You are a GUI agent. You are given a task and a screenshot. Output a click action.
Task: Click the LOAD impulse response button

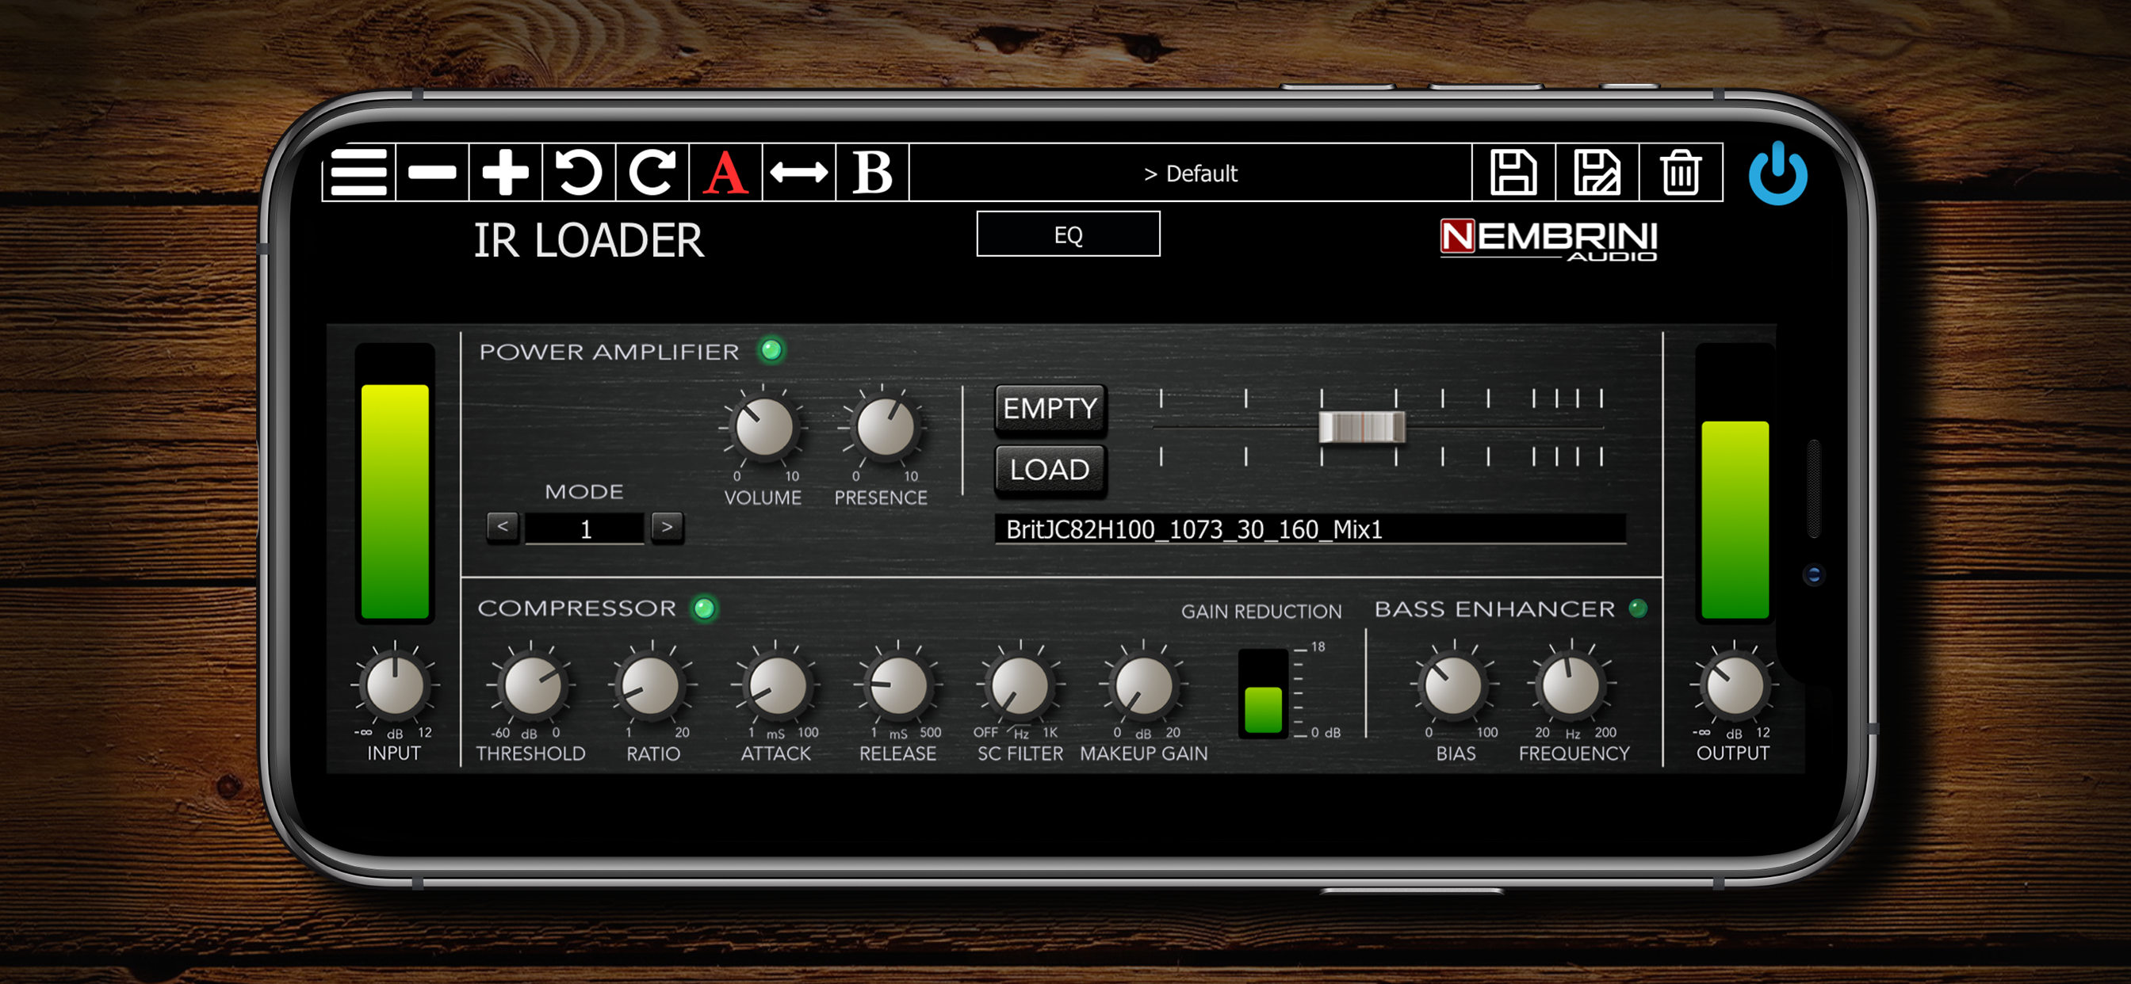click(x=1050, y=470)
